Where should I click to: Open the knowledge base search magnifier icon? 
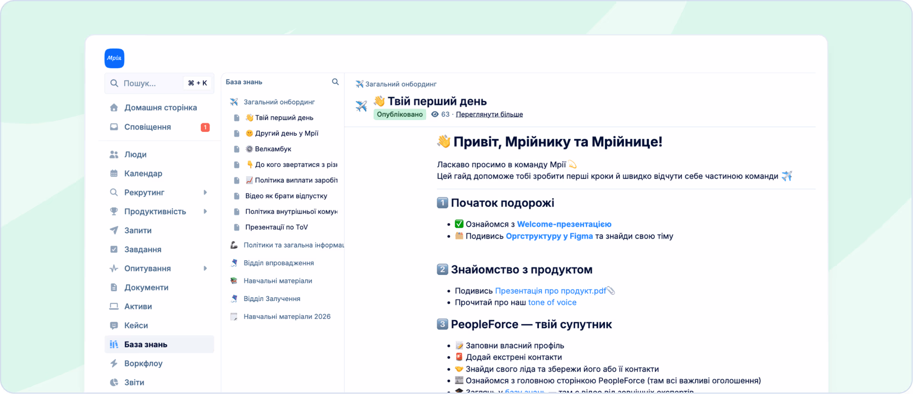click(x=335, y=82)
